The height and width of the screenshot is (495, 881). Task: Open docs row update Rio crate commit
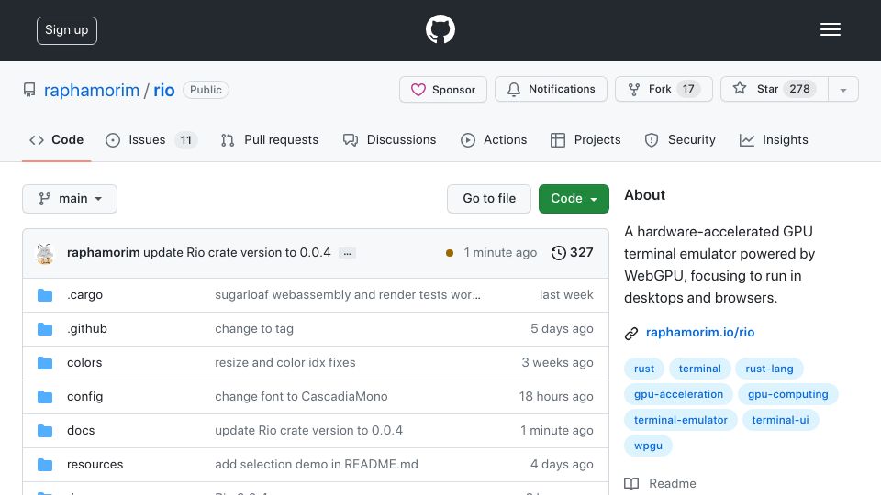pyautogui.click(x=309, y=430)
